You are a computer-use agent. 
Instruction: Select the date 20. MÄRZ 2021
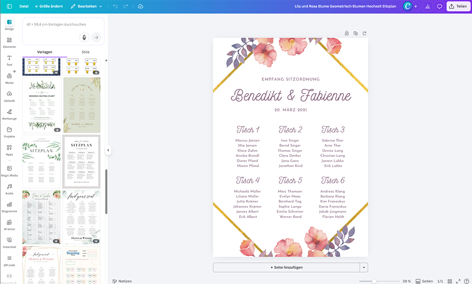point(290,110)
